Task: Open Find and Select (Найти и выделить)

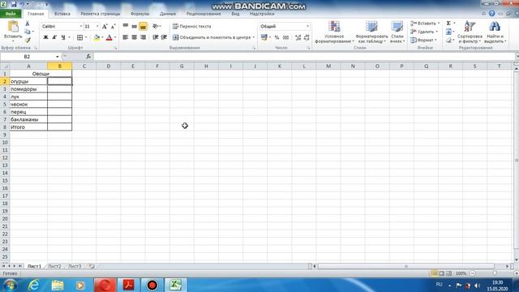Action: click(495, 32)
